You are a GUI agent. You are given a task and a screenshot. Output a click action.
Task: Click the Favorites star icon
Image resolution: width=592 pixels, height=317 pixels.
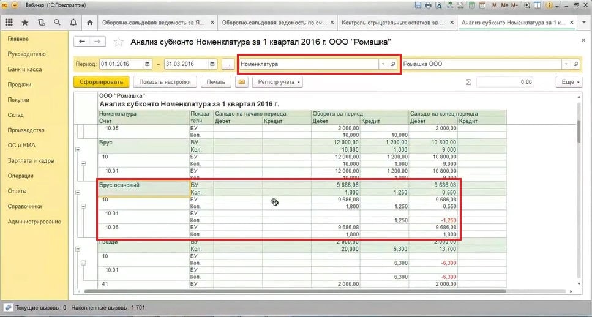tap(25, 23)
